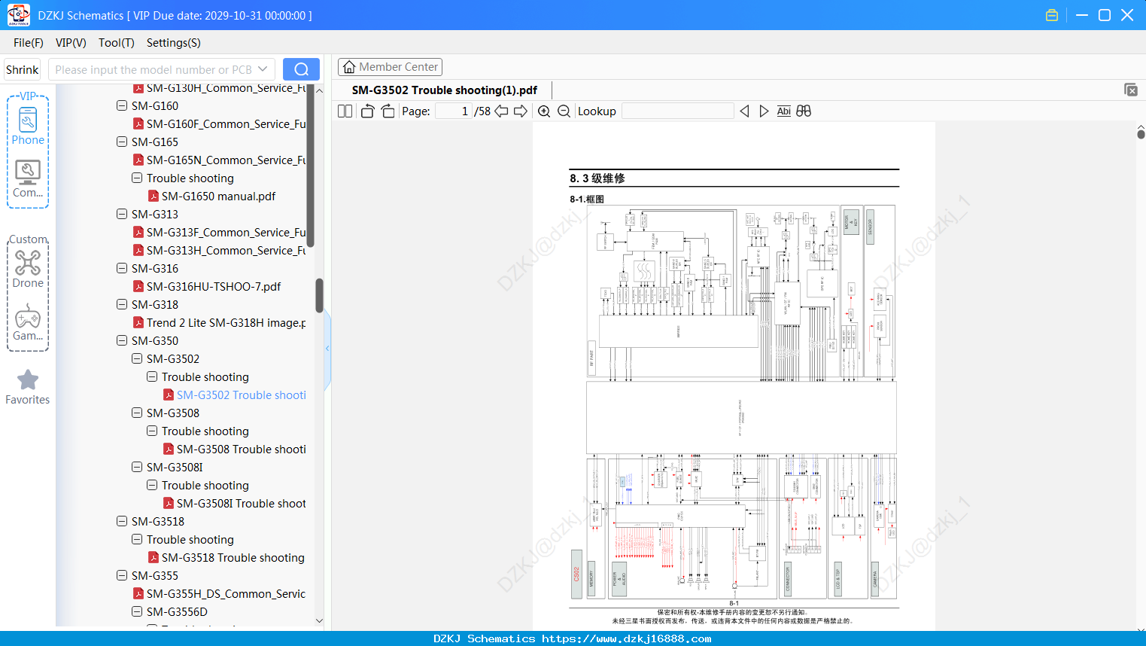
Task: Open the VIP(V) menu
Action: click(x=71, y=43)
